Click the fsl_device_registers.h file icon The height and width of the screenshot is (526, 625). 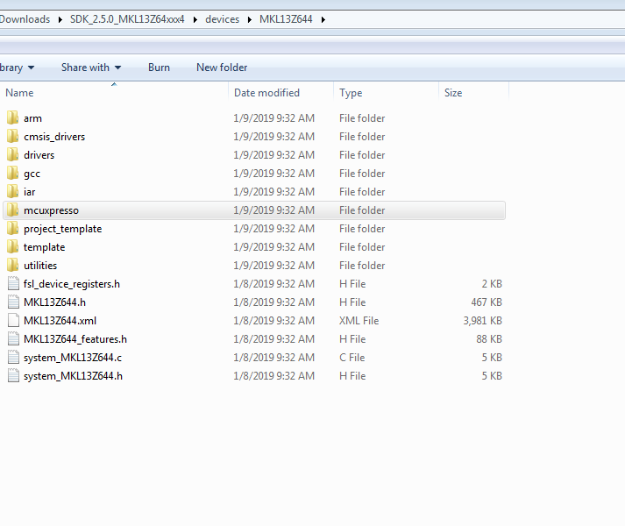click(13, 283)
